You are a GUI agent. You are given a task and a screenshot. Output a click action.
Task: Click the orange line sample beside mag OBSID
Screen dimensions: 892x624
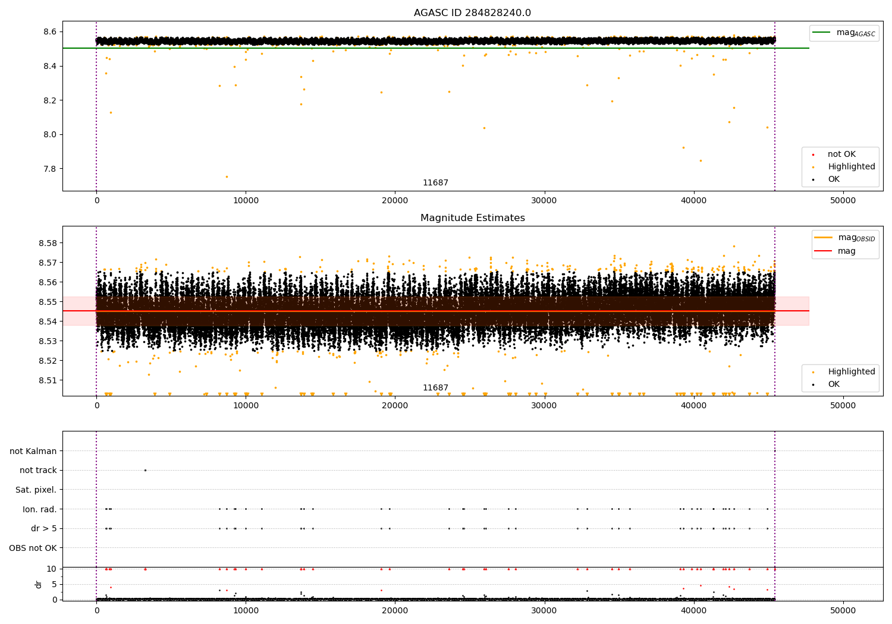823,237
